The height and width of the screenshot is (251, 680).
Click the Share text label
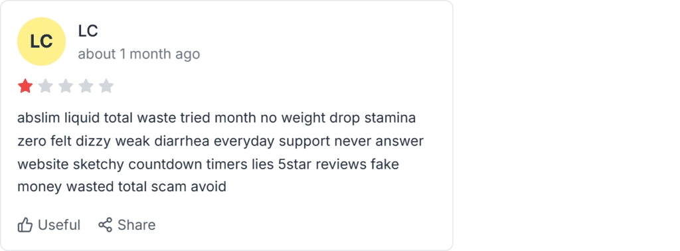point(136,225)
